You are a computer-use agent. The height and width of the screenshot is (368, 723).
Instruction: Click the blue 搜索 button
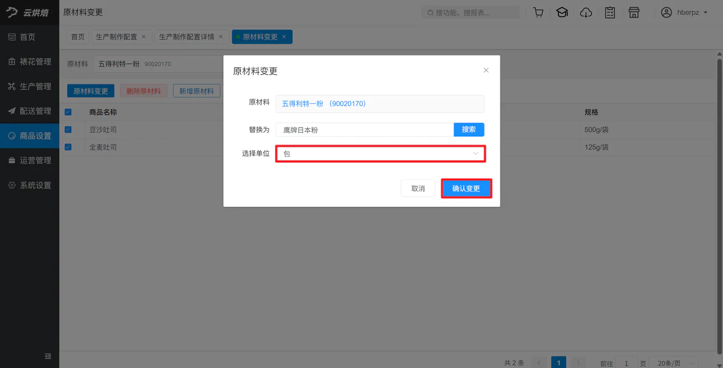tap(469, 129)
